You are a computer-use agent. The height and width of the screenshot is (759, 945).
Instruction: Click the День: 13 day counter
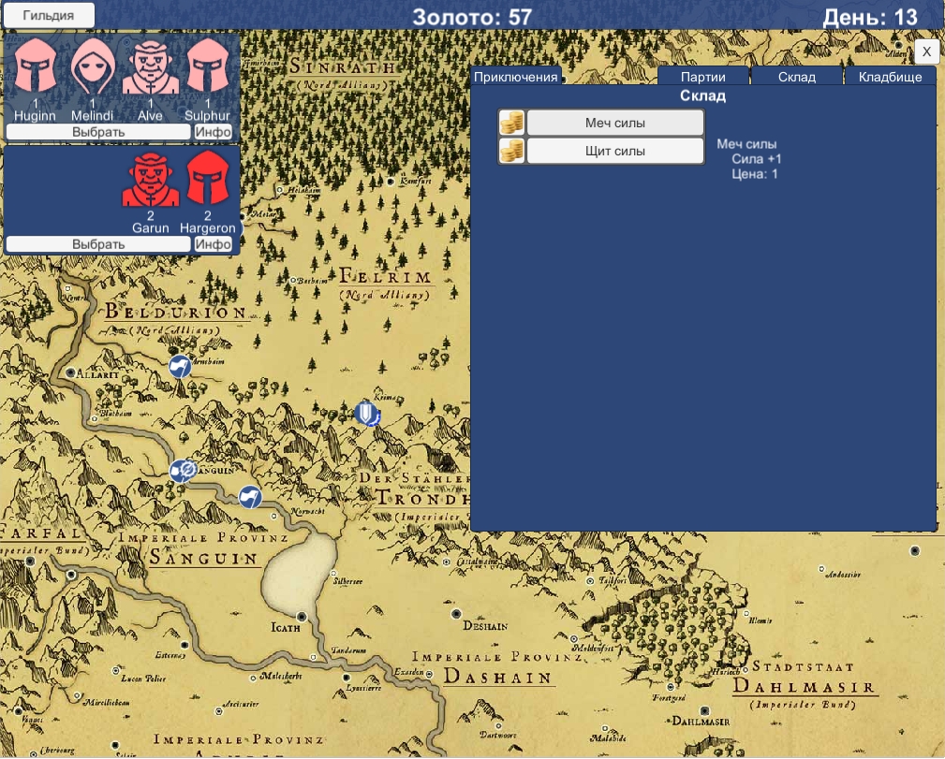pos(870,17)
